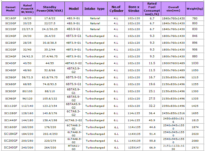Select the Rated Fuel Consumption header
This screenshot has width=205, height=151.
[152, 9]
